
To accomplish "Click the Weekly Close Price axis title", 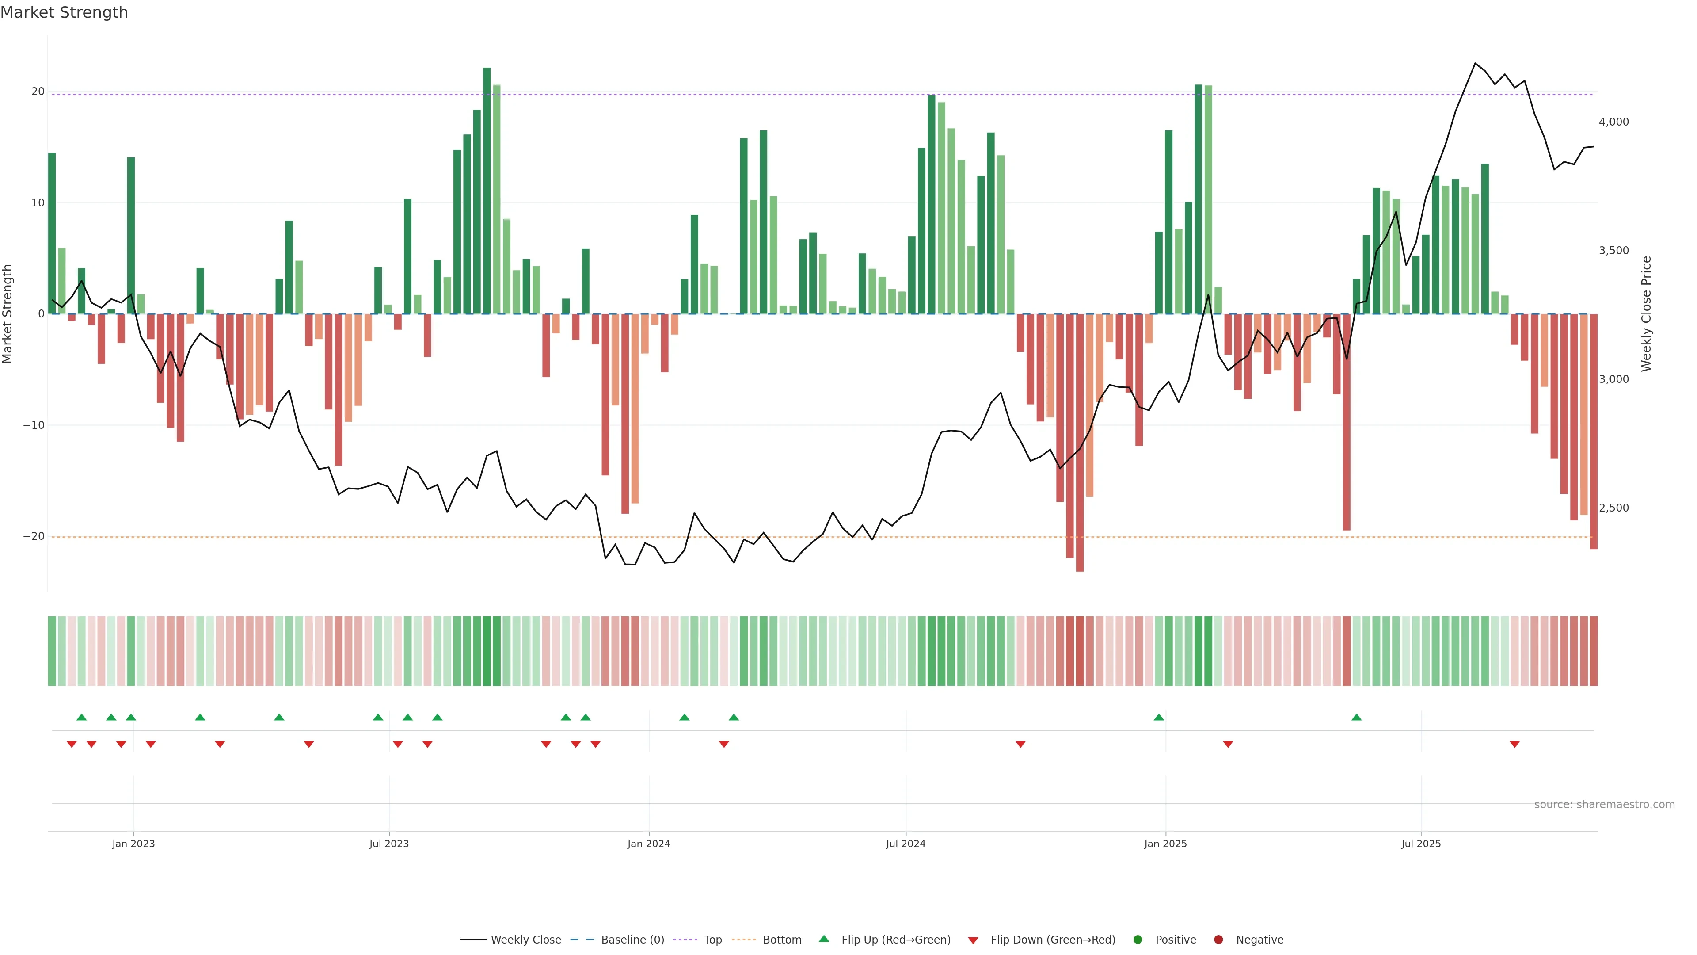I will pos(1646,314).
